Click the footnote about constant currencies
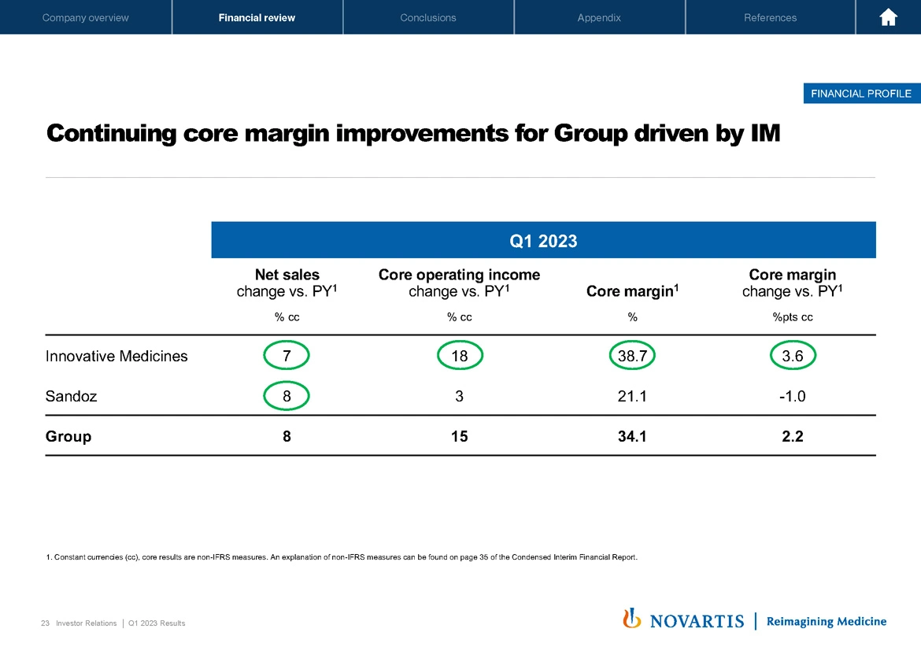 [x=342, y=557]
